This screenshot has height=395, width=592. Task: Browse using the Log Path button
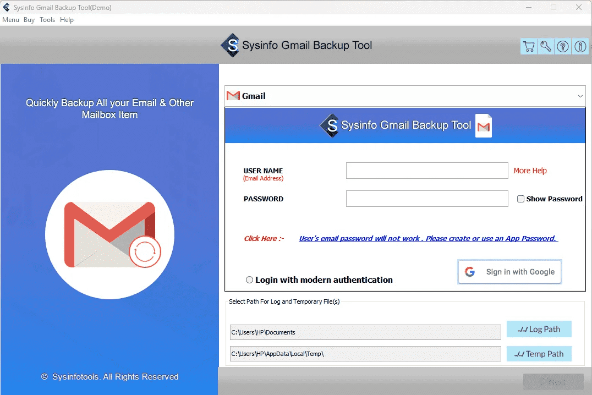(x=539, y=329)
